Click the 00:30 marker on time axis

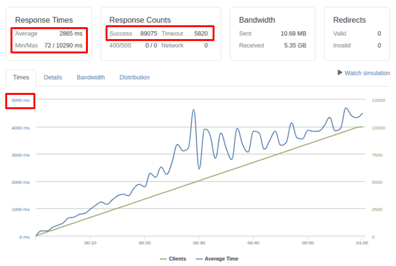[199, 243]
